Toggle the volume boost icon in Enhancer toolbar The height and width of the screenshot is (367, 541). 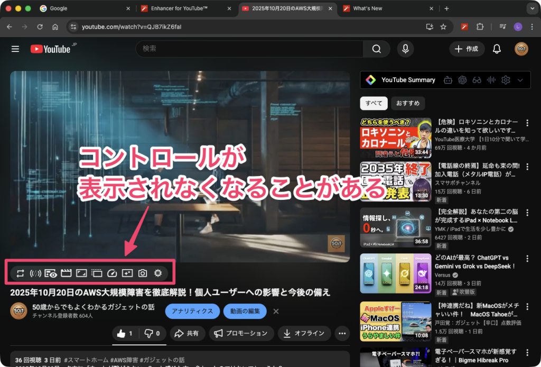click(x=35, y=273)
